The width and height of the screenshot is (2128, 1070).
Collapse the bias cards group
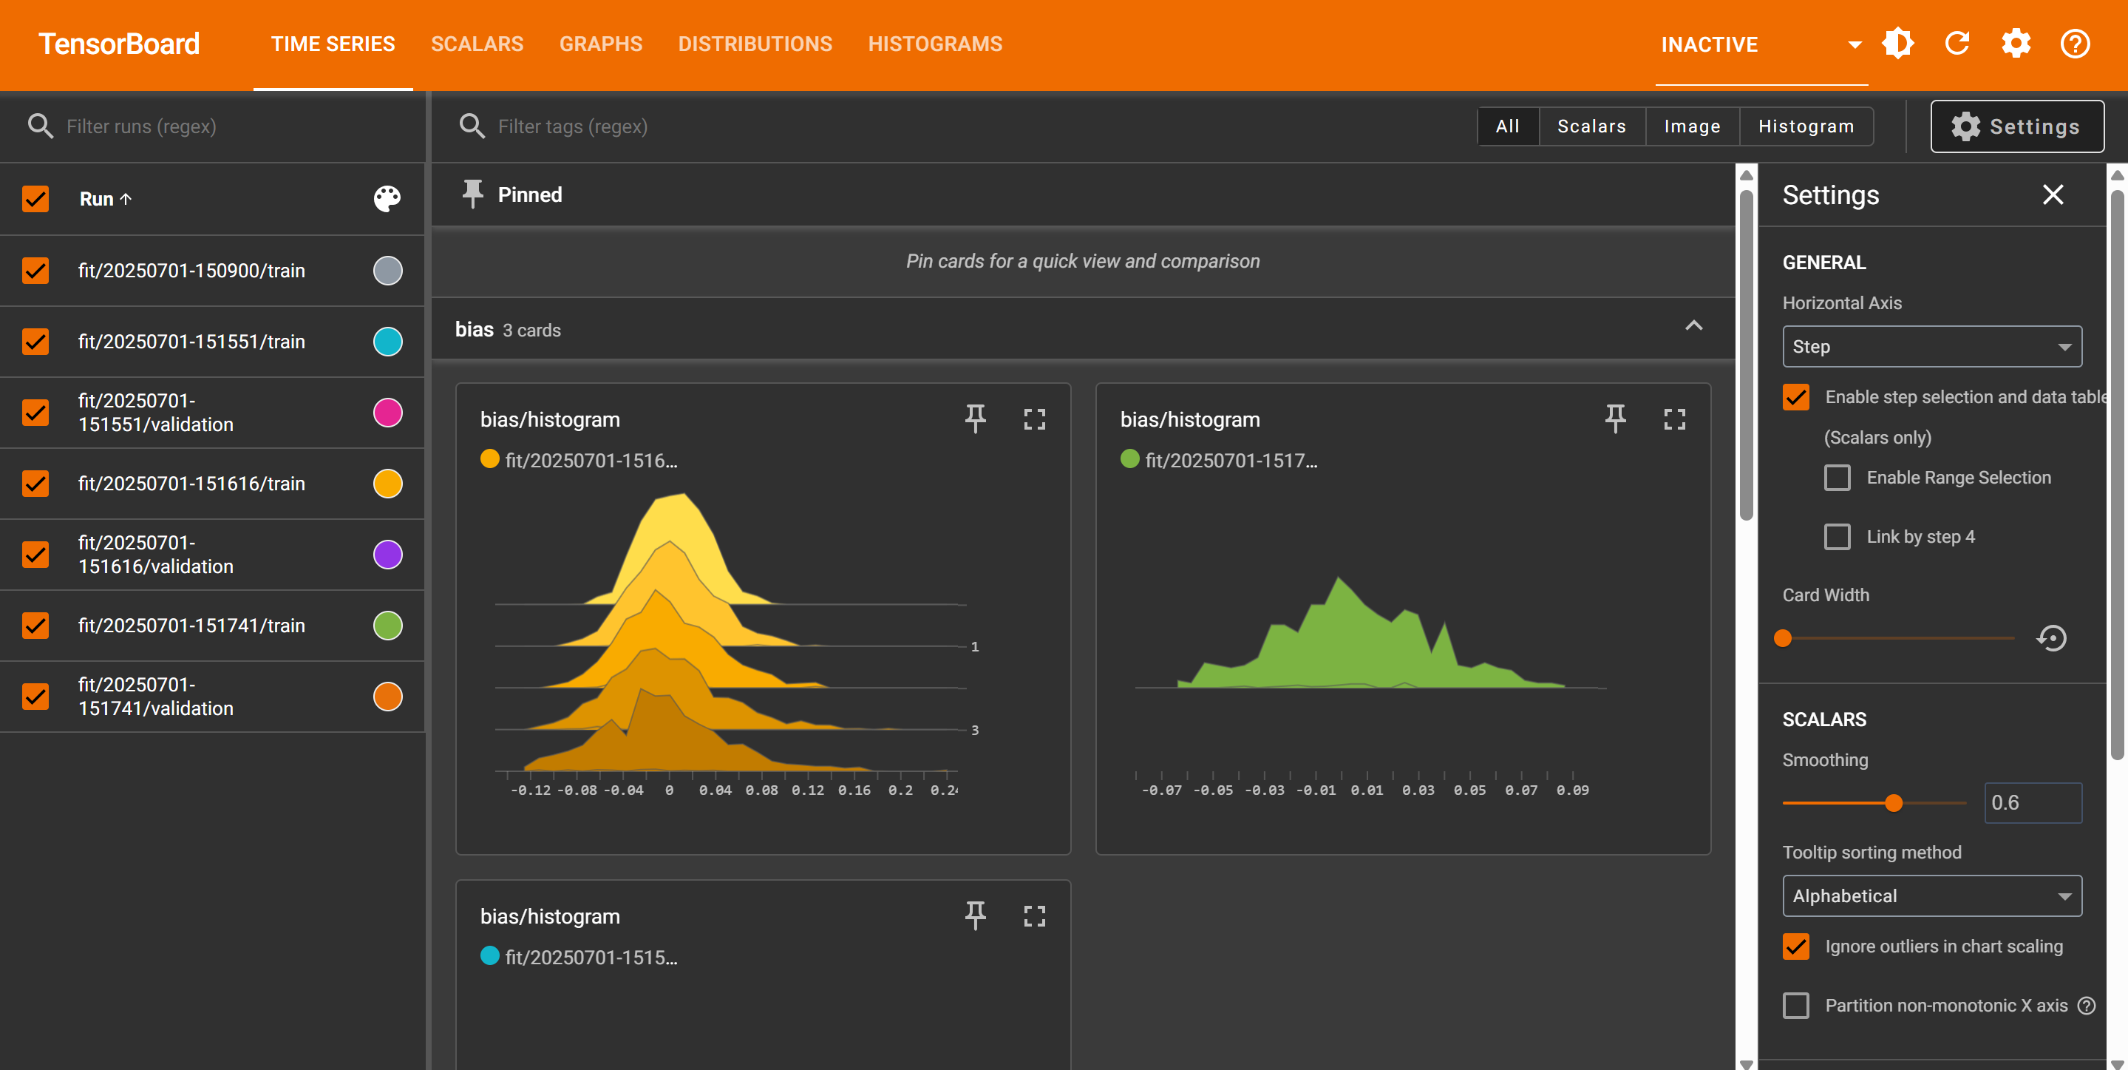(x=1693, y=325)
